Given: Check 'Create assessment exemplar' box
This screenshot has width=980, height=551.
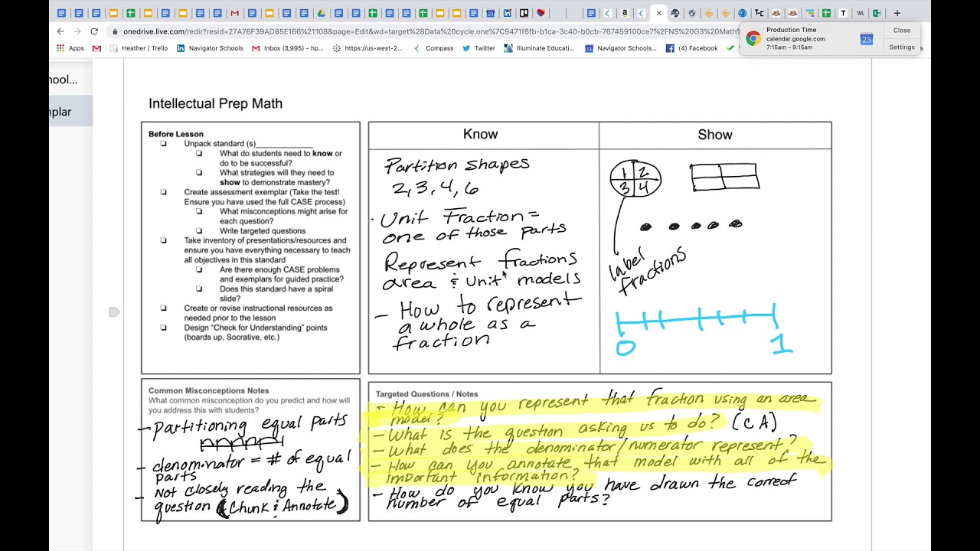Looking at the screenshot, I should click(163, 192).
